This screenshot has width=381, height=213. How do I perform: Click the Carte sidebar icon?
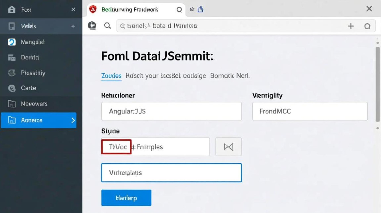point(12,88)
